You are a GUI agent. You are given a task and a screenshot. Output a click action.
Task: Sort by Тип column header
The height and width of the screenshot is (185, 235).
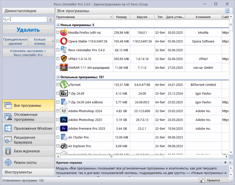tap(160, 17)
